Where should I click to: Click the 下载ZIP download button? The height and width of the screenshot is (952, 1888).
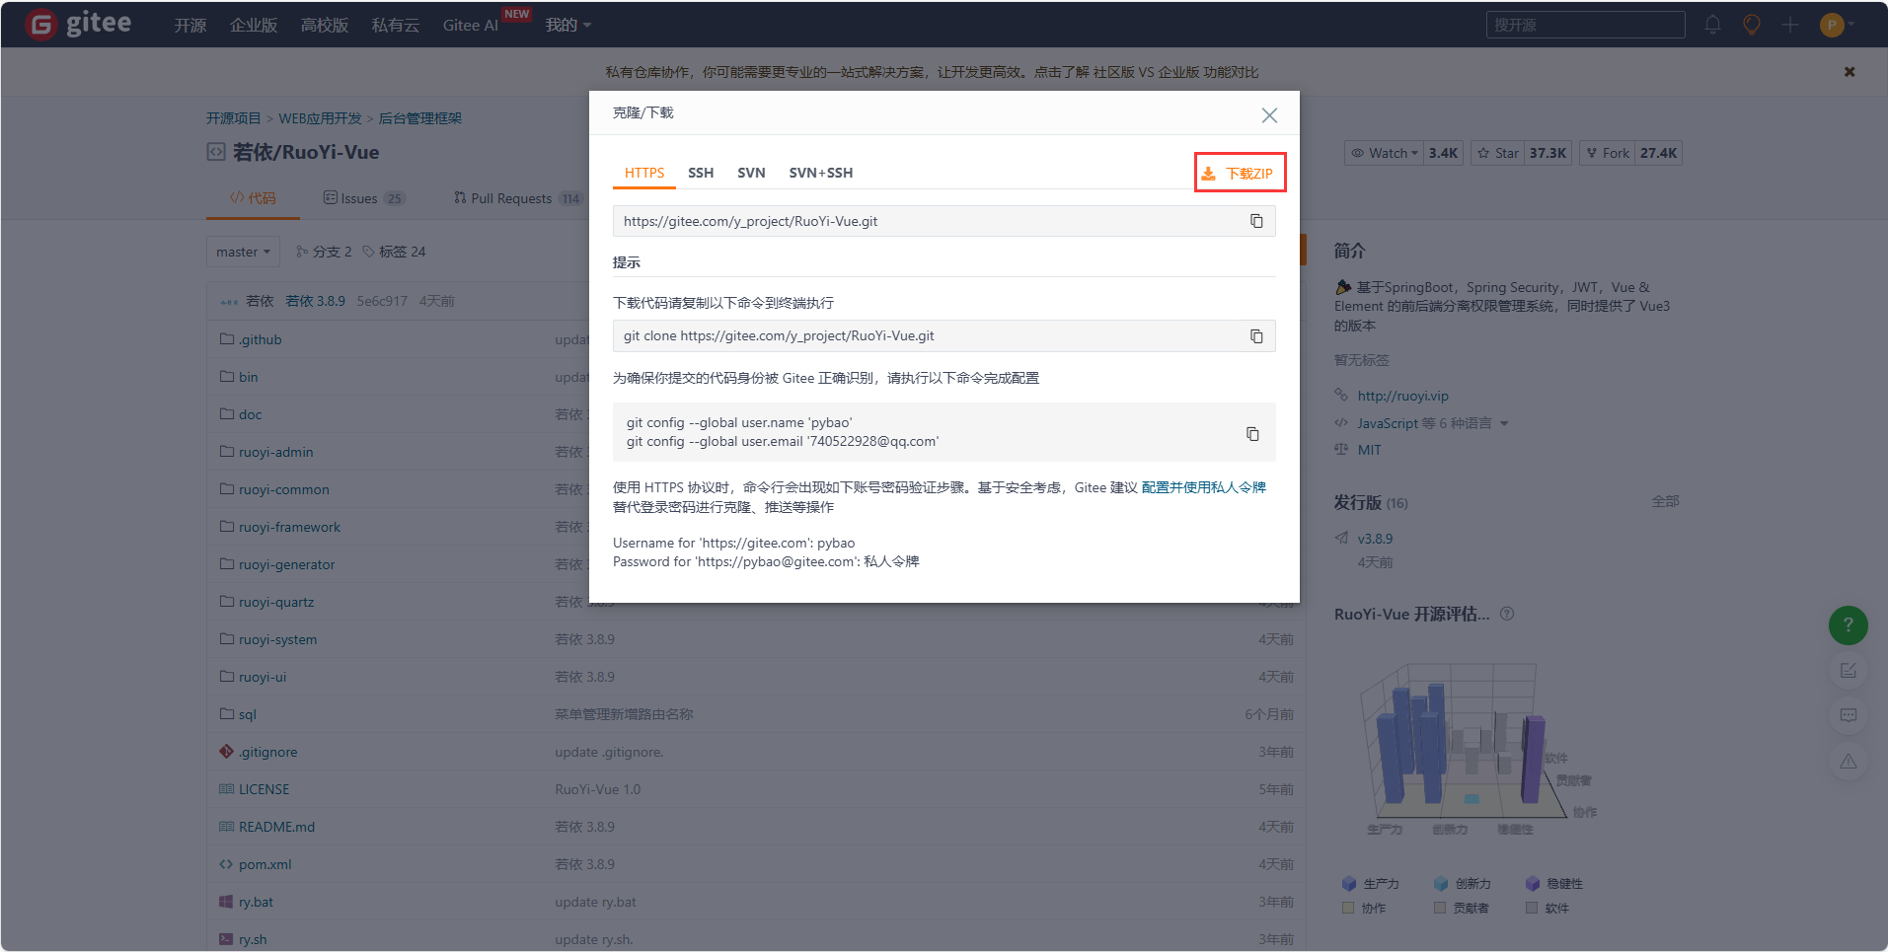click(x=1240, y=173)
